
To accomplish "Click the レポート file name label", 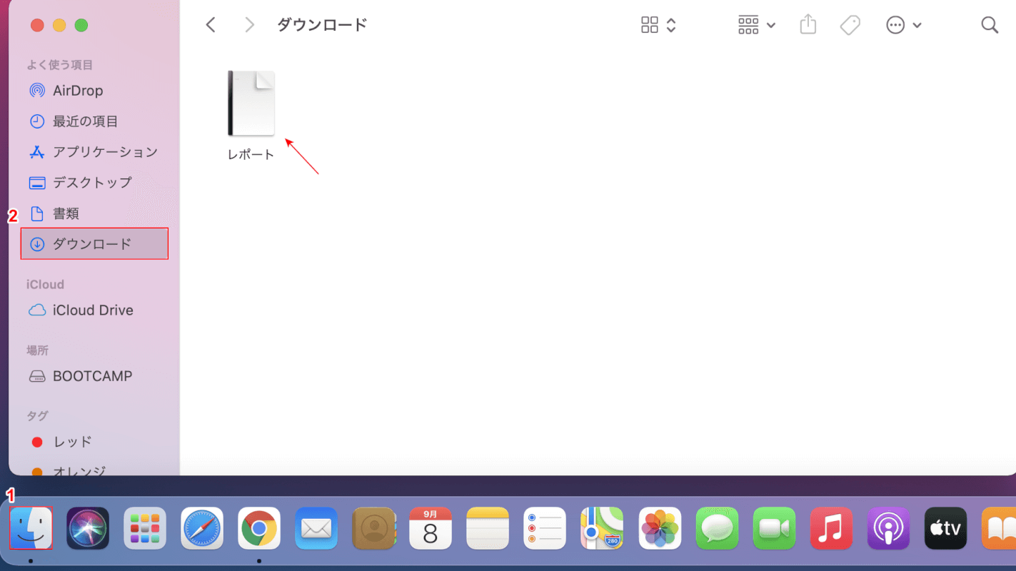I will pyautogui.click(x=251, y=155).
